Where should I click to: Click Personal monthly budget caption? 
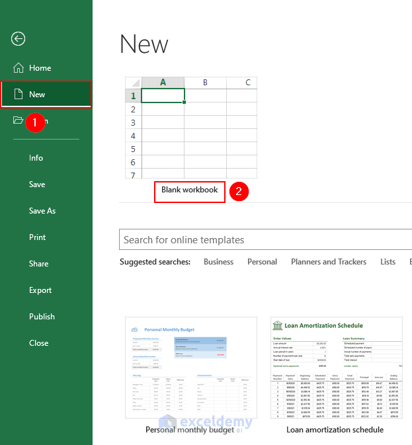pos(190,430)
